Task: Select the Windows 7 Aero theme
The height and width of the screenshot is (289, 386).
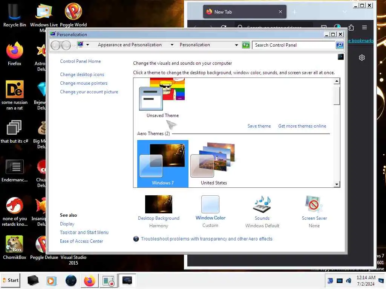Action: [163, 164]
